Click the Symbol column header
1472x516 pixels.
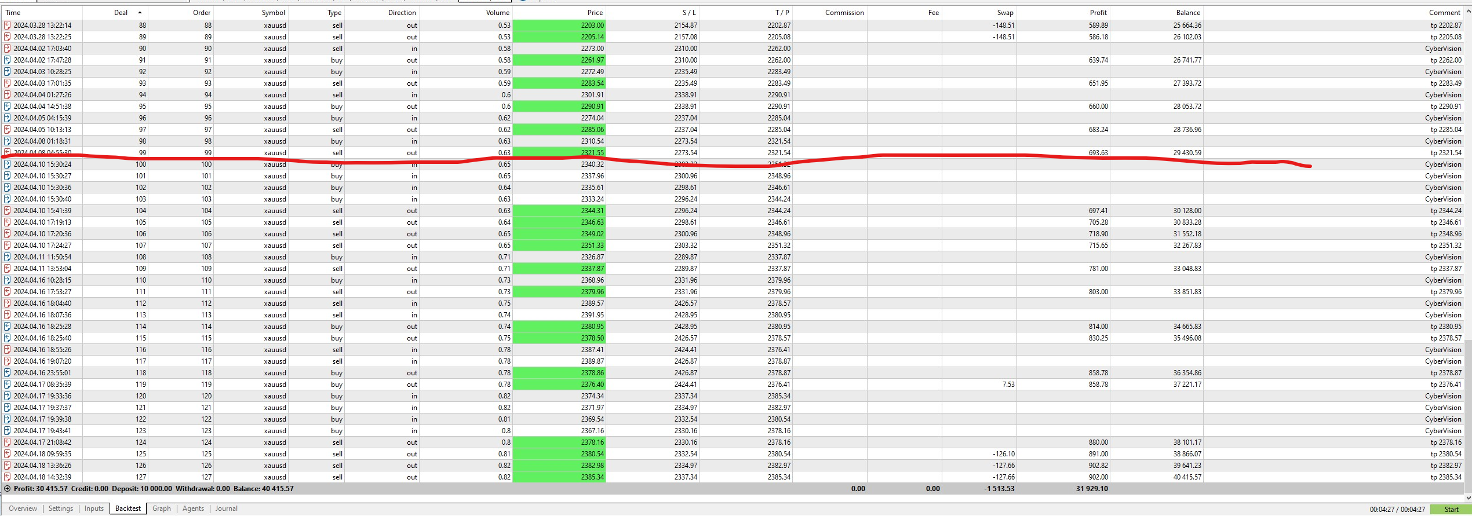click(x=274, y=13)
